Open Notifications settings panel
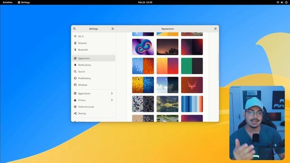 pyautogui.click(x=94, y=65)
